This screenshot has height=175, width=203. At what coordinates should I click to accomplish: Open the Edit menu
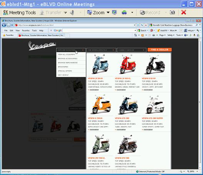[12, 30]
